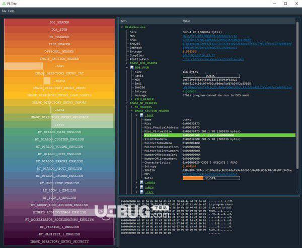
Task: Click the PE Tree app icon in title bar
Action: point(4,4)
